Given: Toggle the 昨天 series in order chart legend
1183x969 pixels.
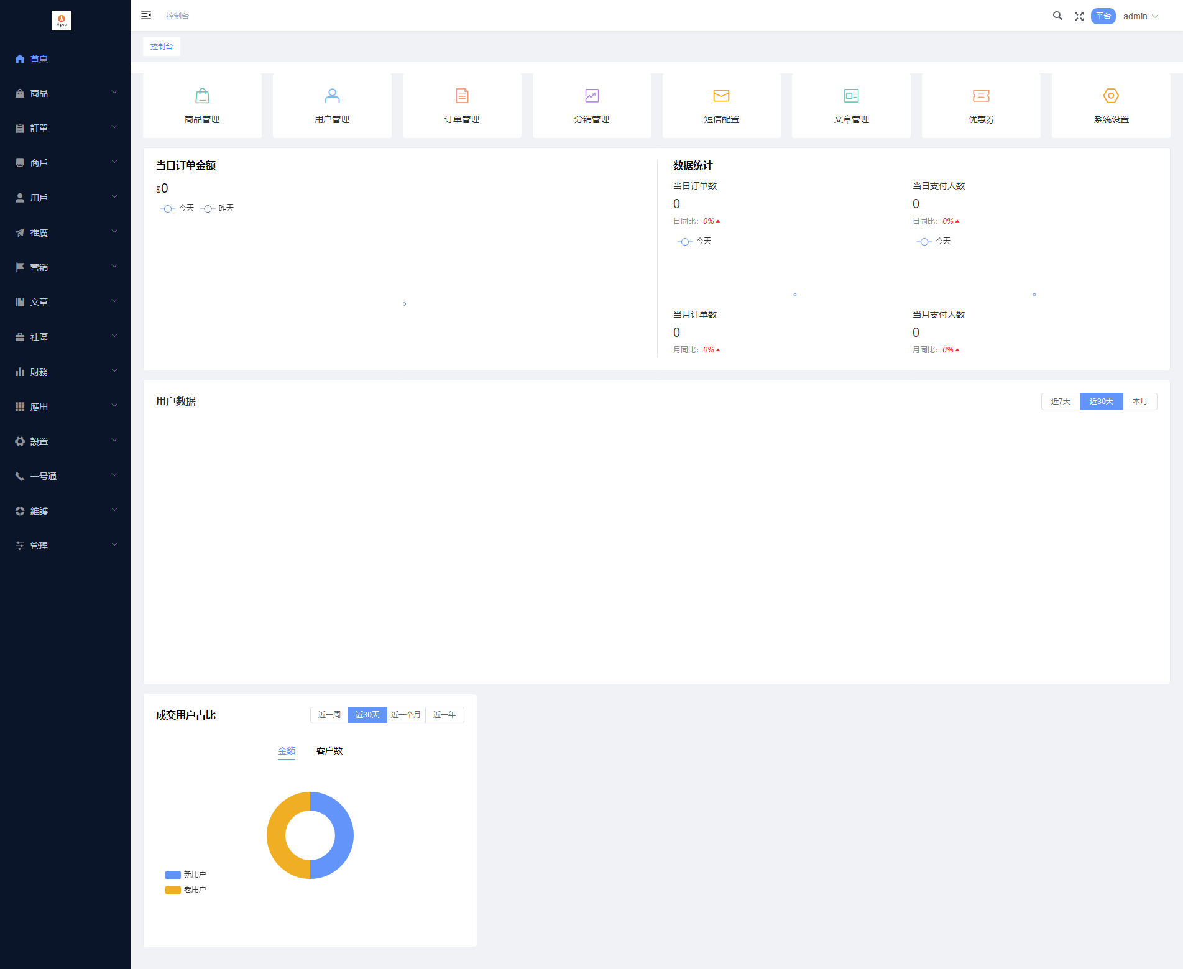Looking at the screenshot, I should (218, 209).
